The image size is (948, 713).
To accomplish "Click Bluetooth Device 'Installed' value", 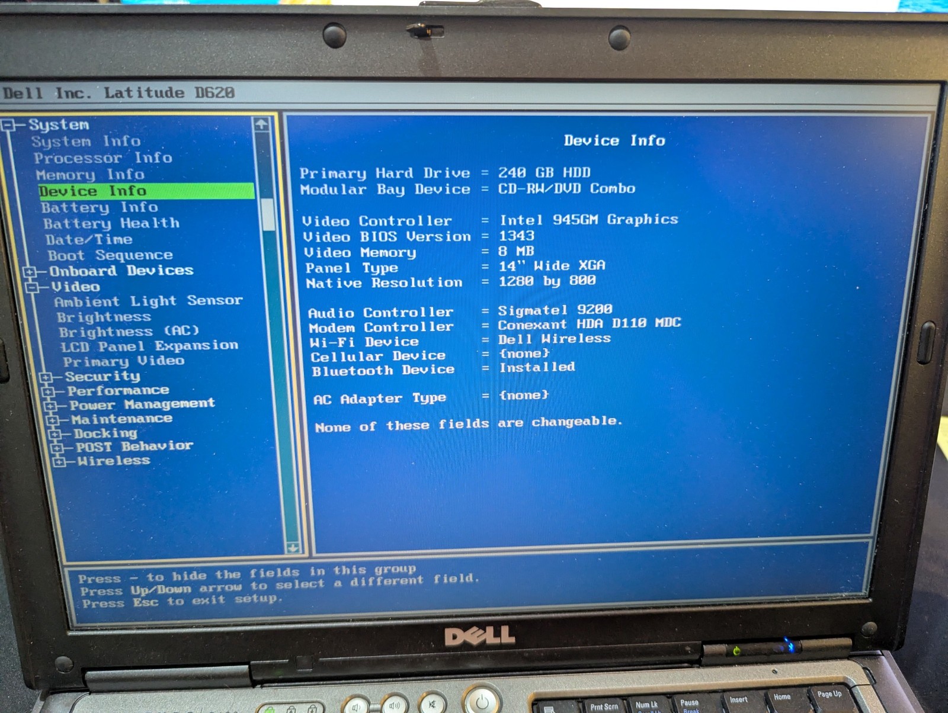I will pyautogui.click(x=537, y=367).
